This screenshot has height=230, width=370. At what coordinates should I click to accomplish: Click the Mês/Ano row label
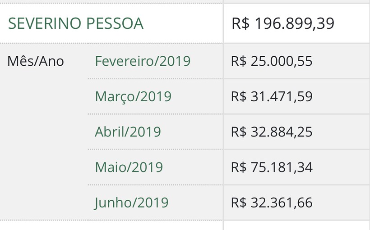[x=36, y=61]
